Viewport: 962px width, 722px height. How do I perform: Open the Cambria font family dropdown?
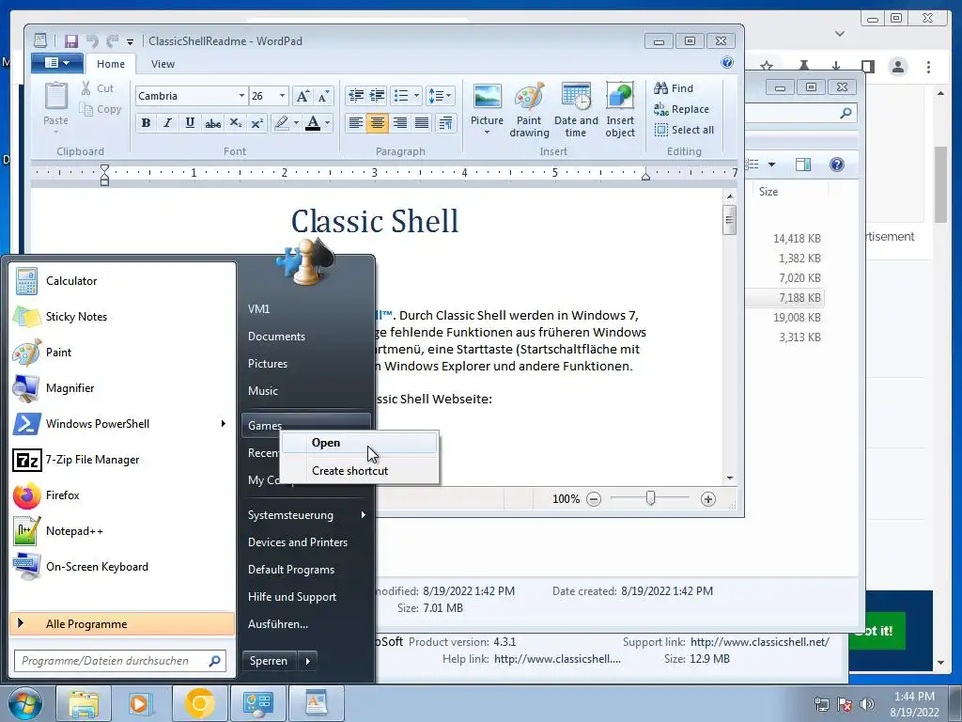pos(241,96)
